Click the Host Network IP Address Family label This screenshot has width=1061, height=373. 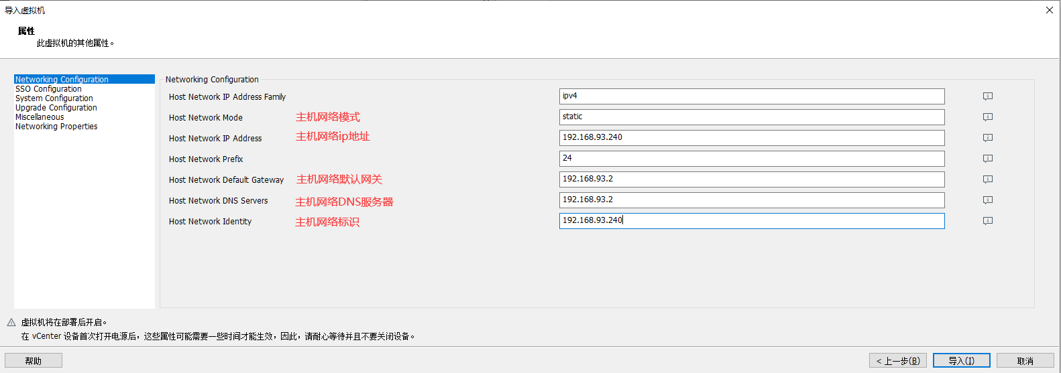pos(227,96)
